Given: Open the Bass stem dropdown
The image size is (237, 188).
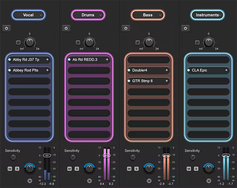Looking at the screenshot, I should tap(148, 15).
